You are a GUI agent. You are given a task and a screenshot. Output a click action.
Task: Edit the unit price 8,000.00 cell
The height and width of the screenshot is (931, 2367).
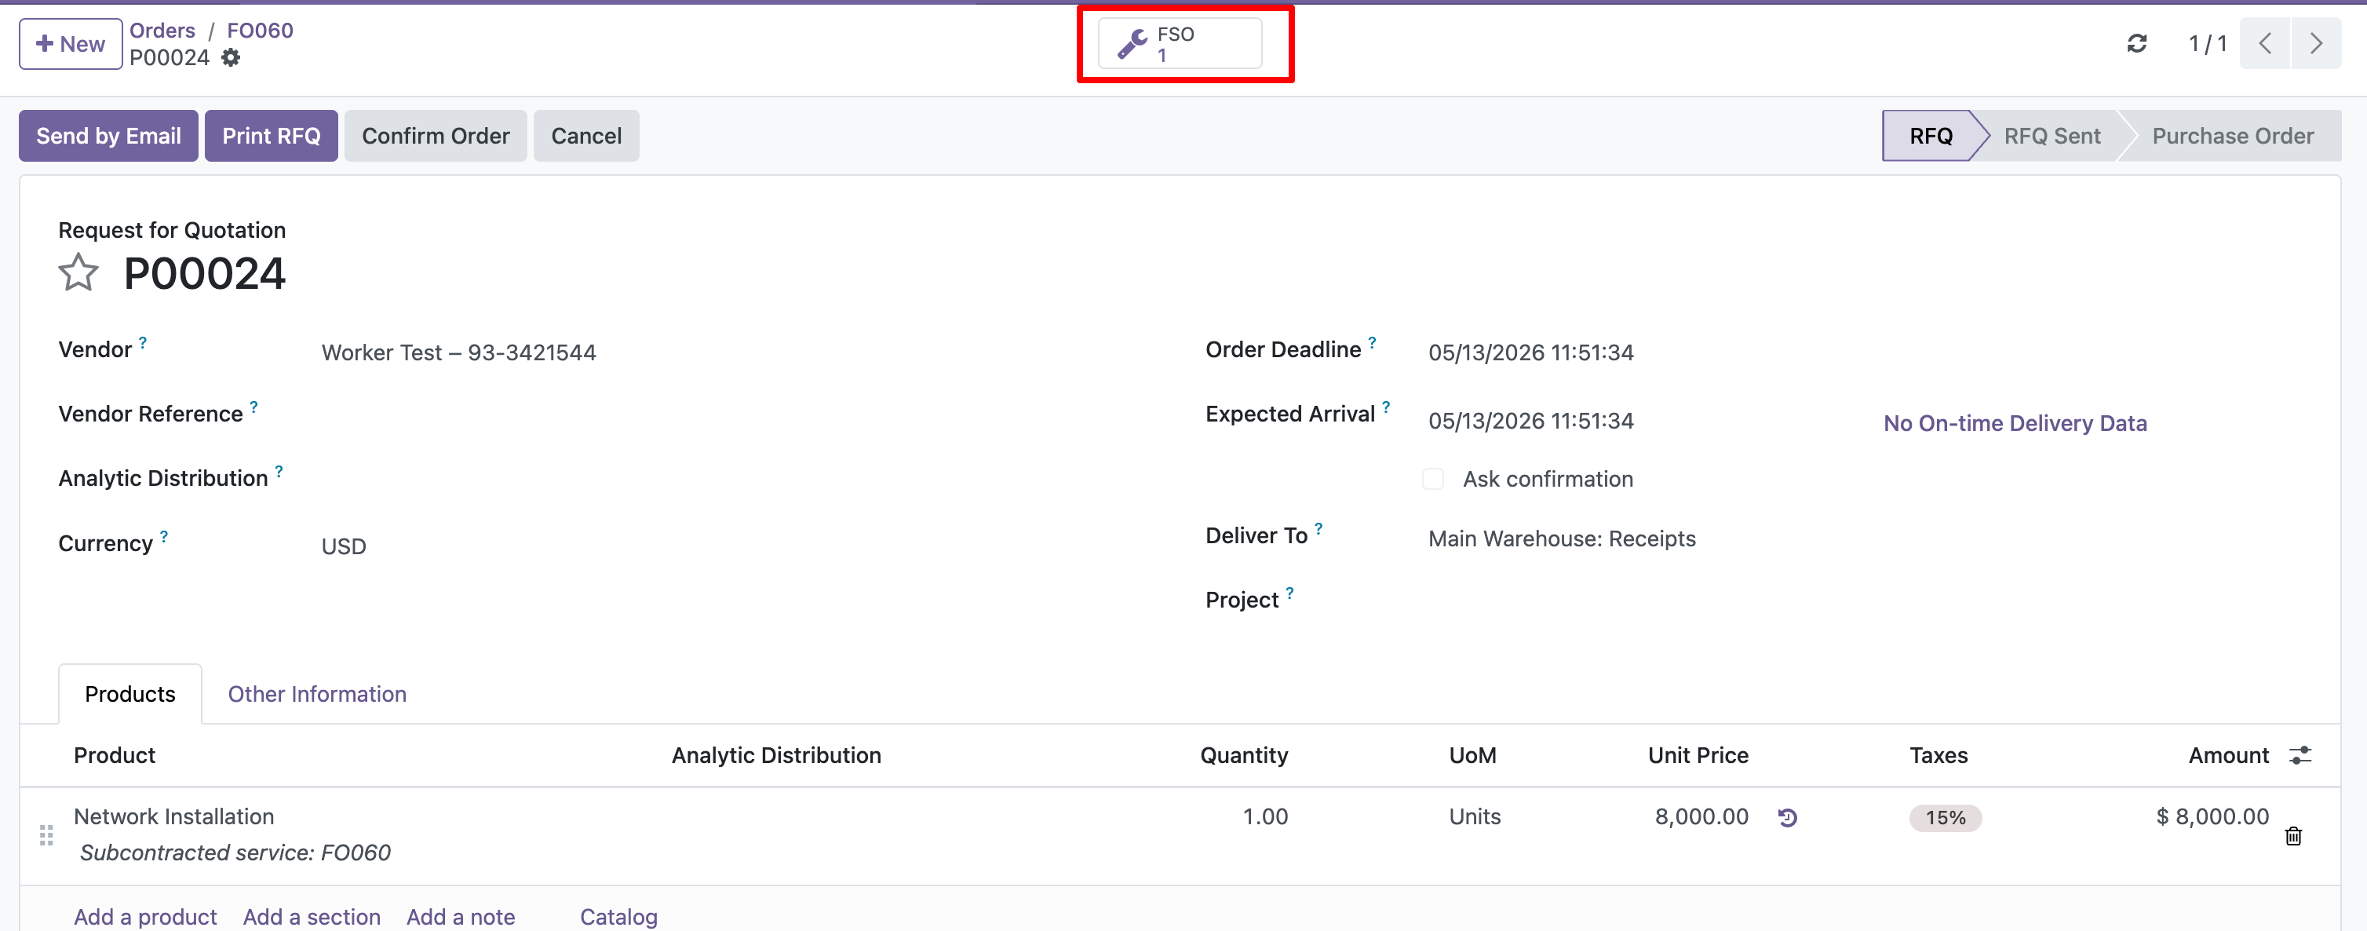(x=1701, y=816)
